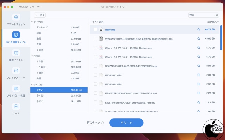Select the 小さい 16.11 GB size filter

59,101
